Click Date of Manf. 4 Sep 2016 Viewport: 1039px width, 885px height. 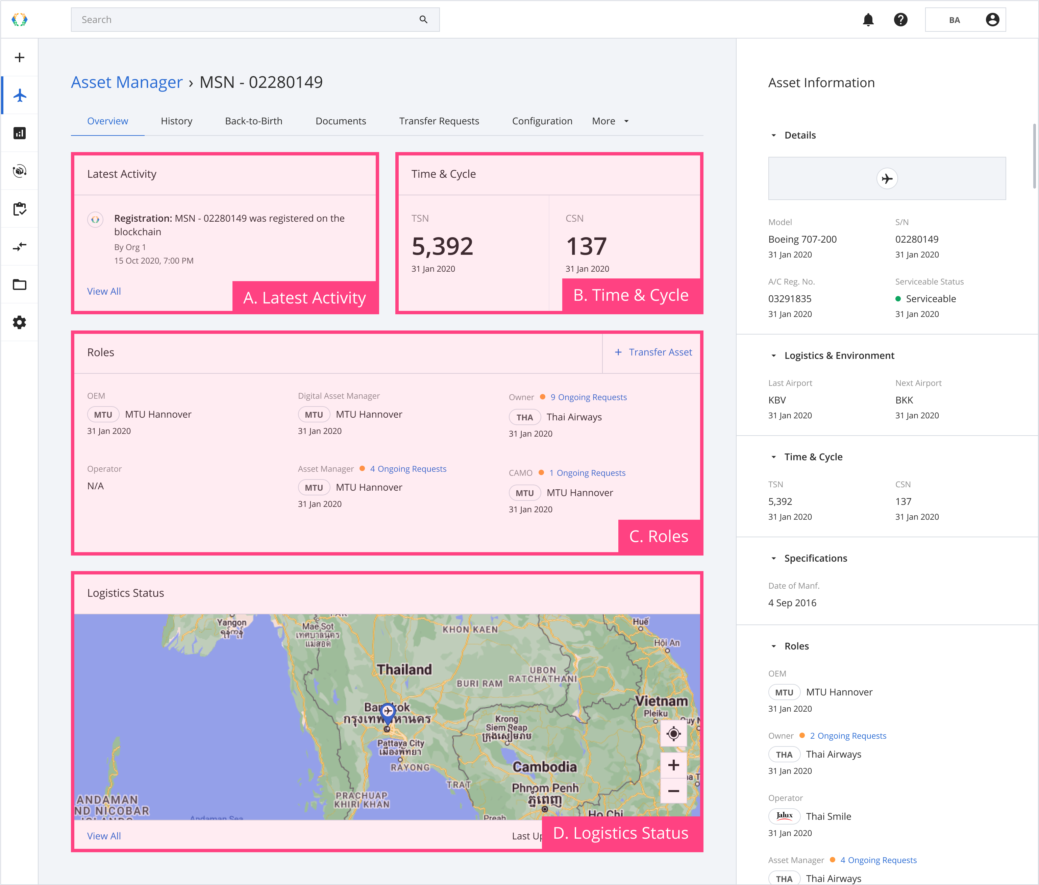[x=792, y=603]
